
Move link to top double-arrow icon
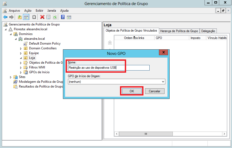click(110, 42)
